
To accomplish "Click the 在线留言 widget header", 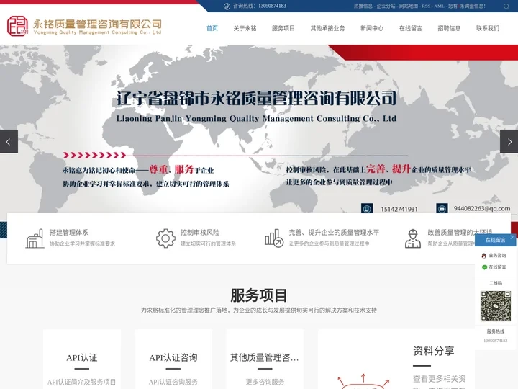I will tap(495, 240).
